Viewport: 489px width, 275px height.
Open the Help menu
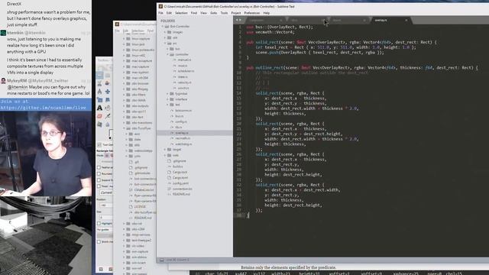[267, 13]
